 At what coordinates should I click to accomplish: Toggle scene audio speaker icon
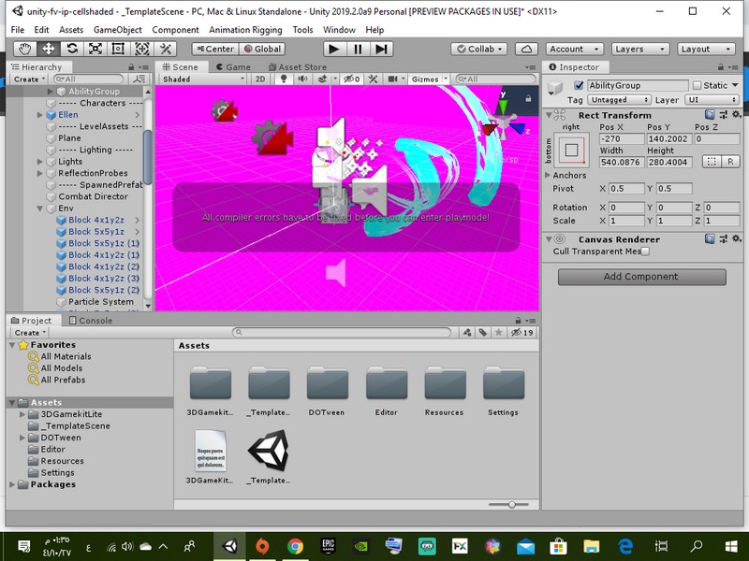pos(302,79)
